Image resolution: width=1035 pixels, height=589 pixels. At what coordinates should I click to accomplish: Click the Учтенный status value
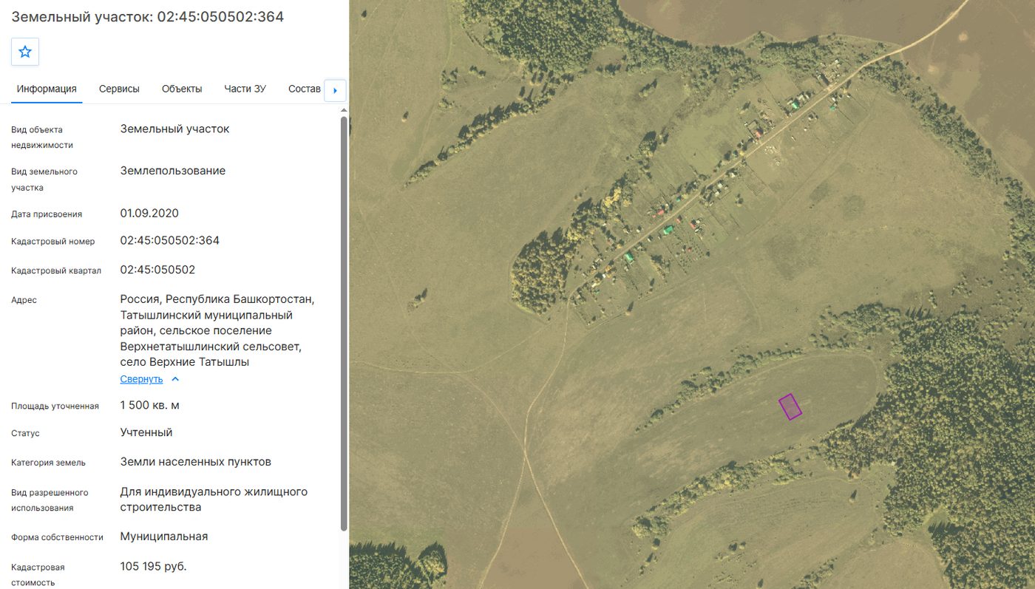pyautogui.click(x=146, y=432)
